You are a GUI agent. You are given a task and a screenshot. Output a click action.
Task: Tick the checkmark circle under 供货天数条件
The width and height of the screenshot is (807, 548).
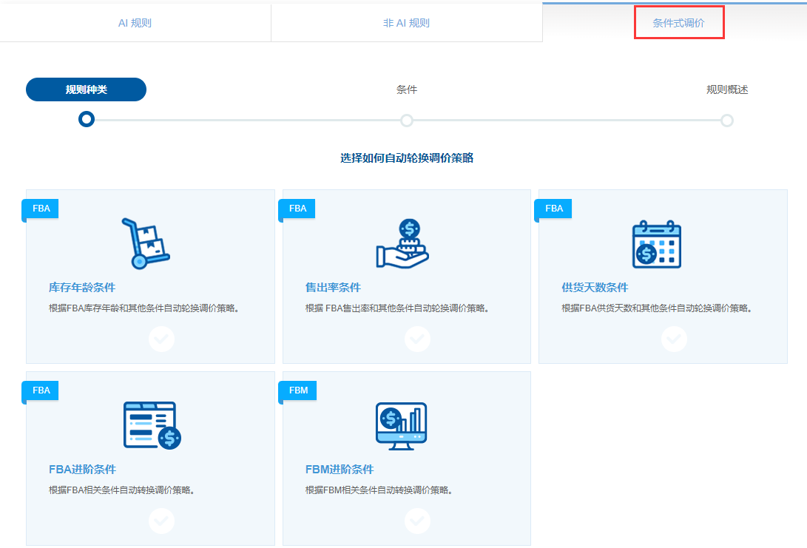(674, 339)
